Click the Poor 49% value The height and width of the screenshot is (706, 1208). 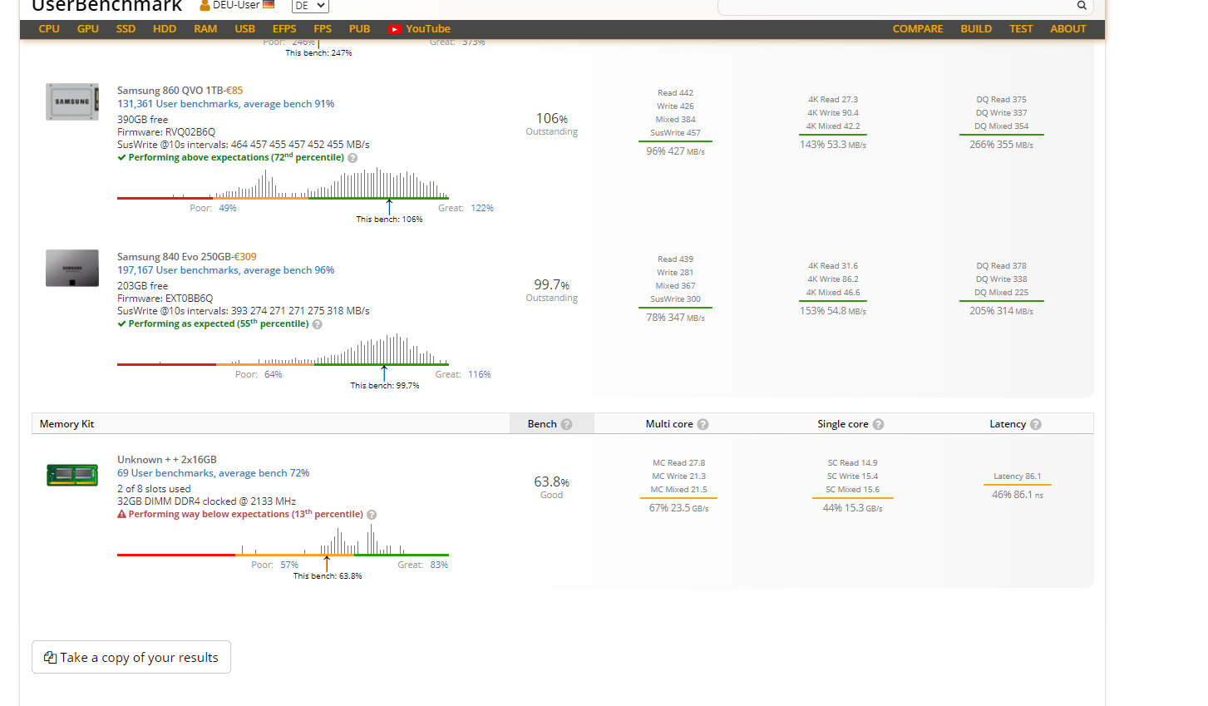228,209
